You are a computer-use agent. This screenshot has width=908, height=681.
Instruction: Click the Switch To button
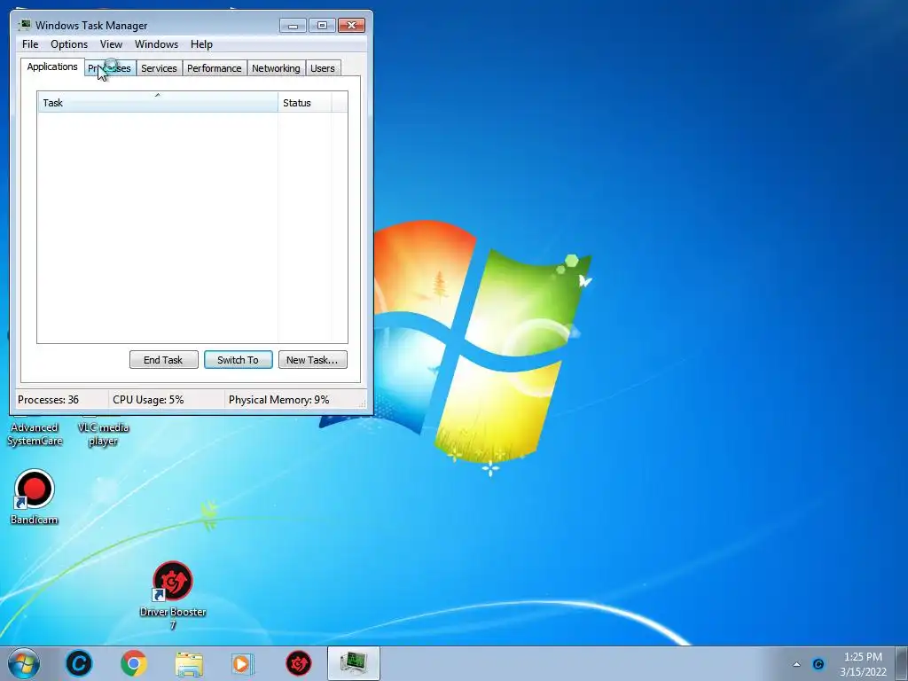point(238,360)
